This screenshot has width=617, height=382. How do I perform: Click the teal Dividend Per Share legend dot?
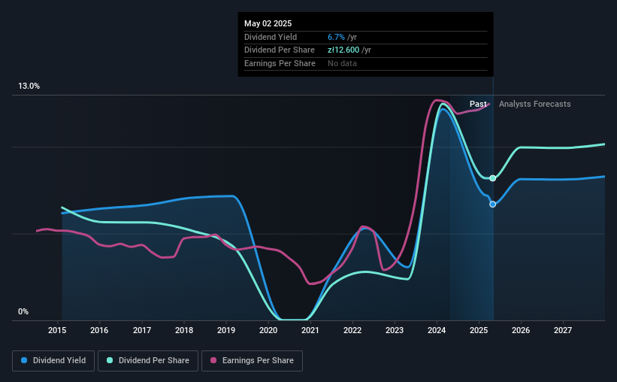click(110, 360)
